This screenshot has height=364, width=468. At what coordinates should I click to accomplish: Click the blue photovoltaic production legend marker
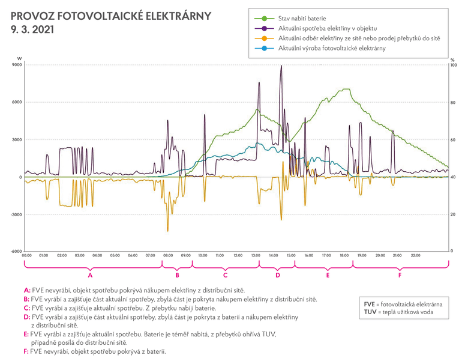click(265, 47)
